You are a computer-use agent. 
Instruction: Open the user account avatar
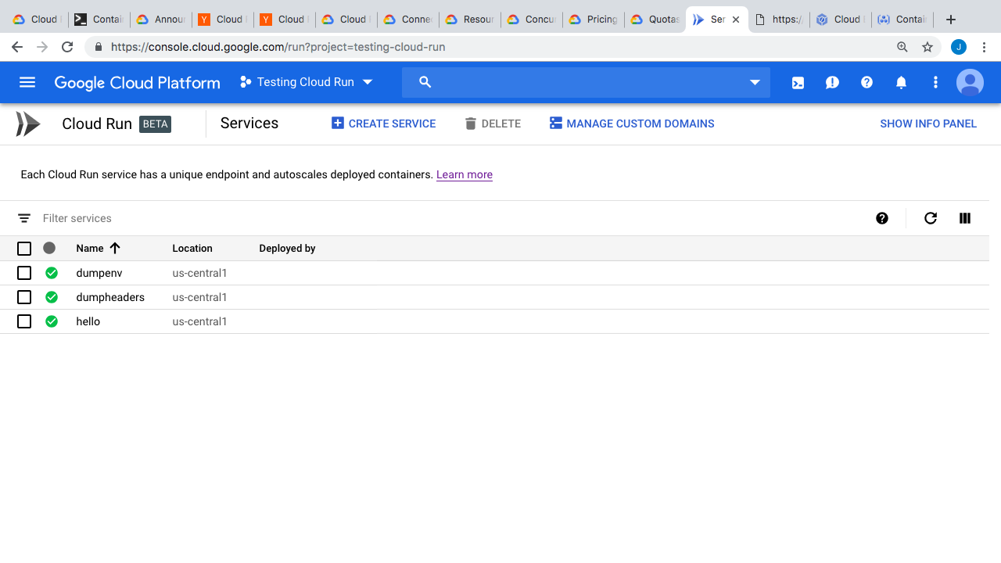tap(971, 82)
